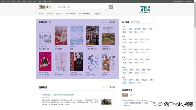Open the book cover with woman's portrait

point(77,61)
